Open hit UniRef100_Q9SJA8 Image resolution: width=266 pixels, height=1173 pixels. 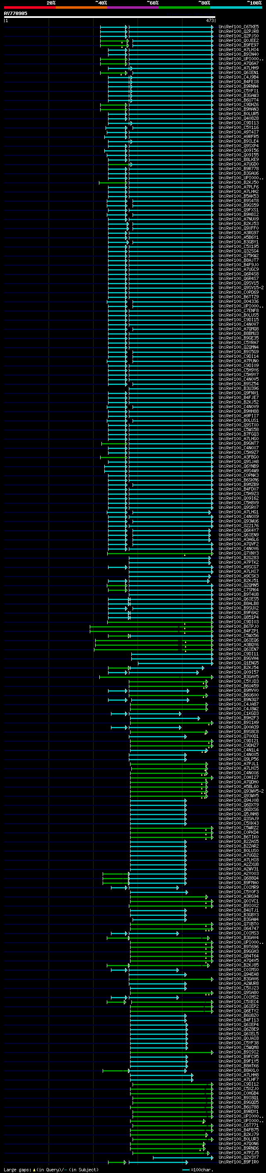(x=239, y=462)
